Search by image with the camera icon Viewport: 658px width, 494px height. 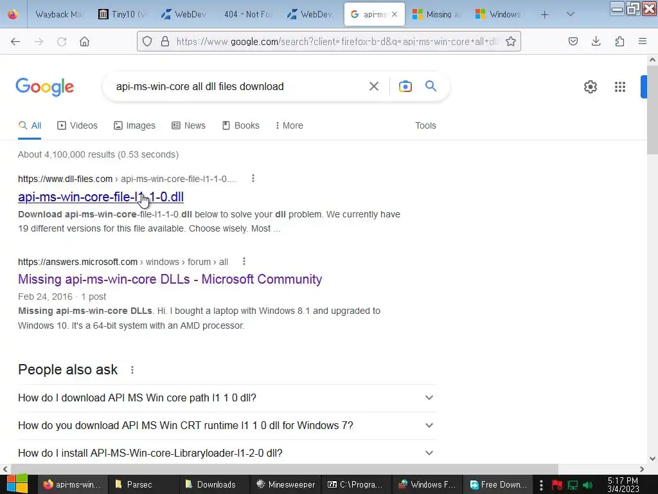pos(405,86)
